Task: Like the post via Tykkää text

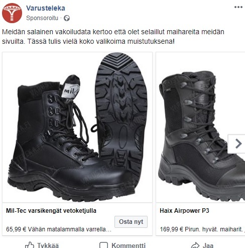Action: [48, 245]
